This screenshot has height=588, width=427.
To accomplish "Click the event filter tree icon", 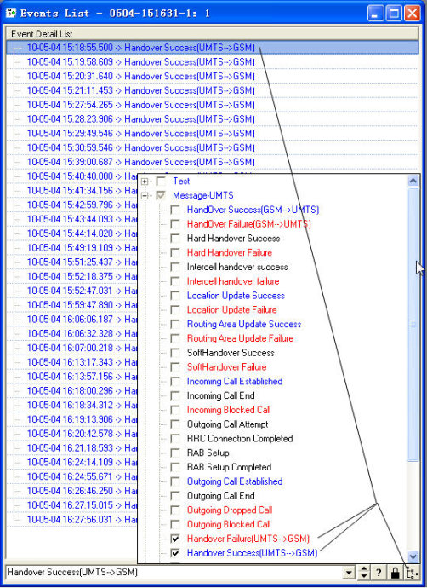I will pos(412,573).
